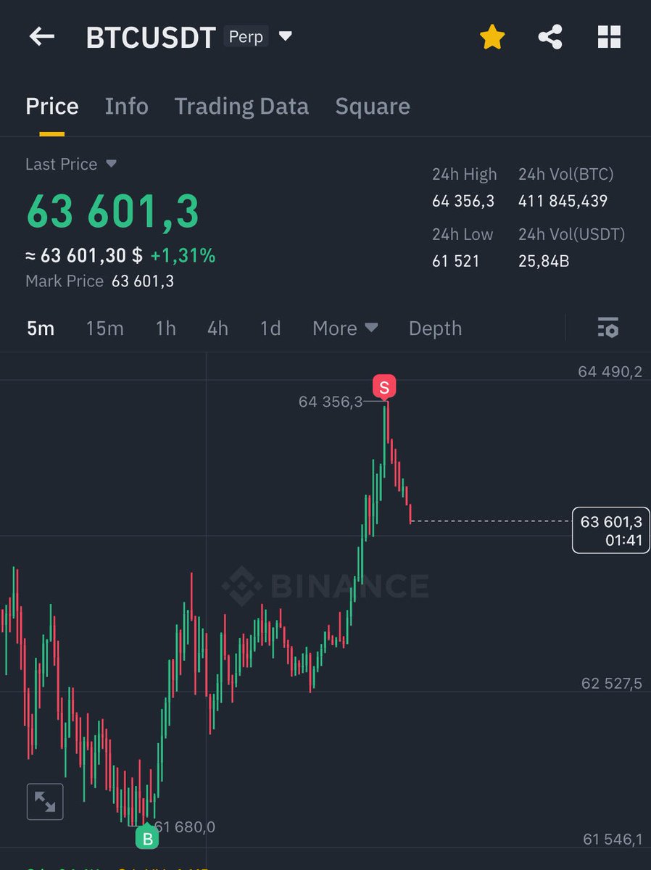Open the Trading Data tab
This screenshot has width=651, height=870.
point(241,107)
